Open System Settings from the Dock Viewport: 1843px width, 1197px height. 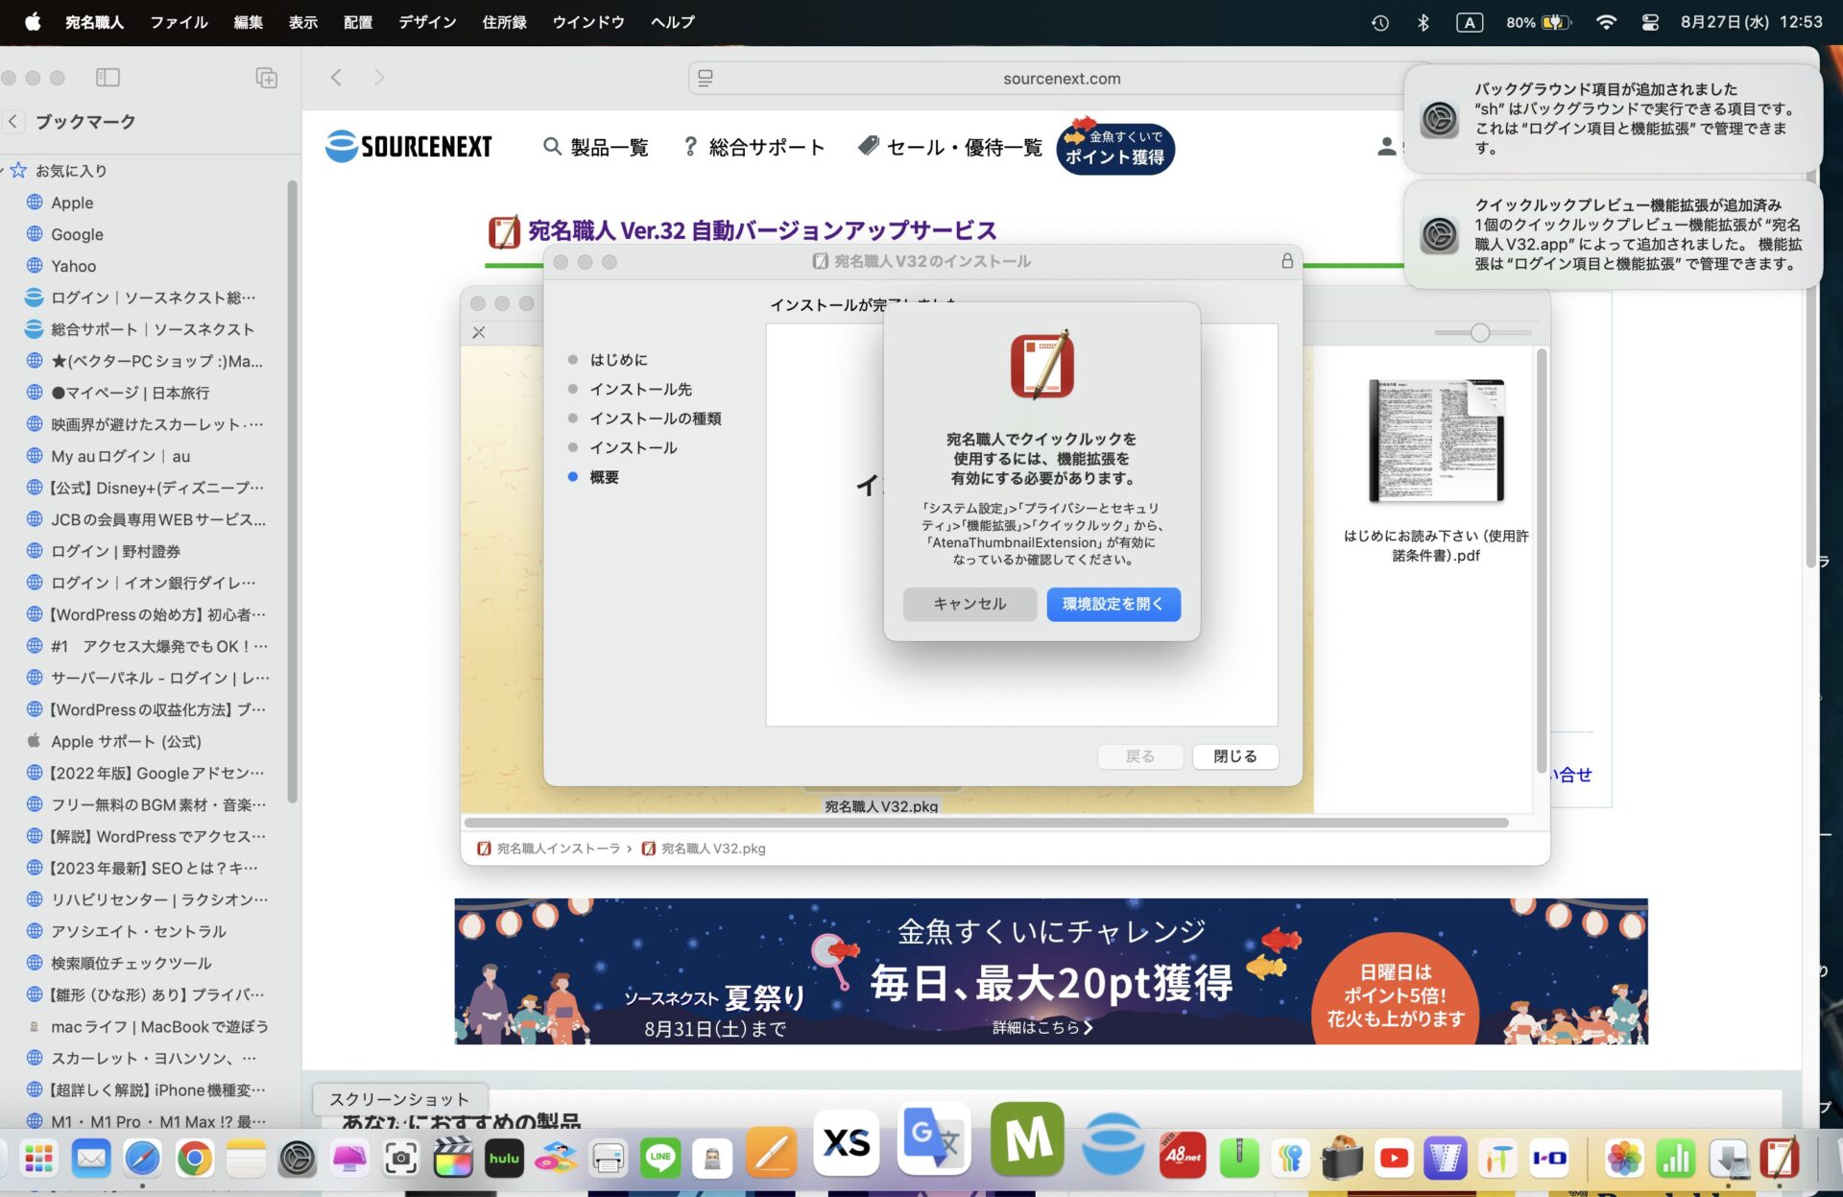[298, 1158]
